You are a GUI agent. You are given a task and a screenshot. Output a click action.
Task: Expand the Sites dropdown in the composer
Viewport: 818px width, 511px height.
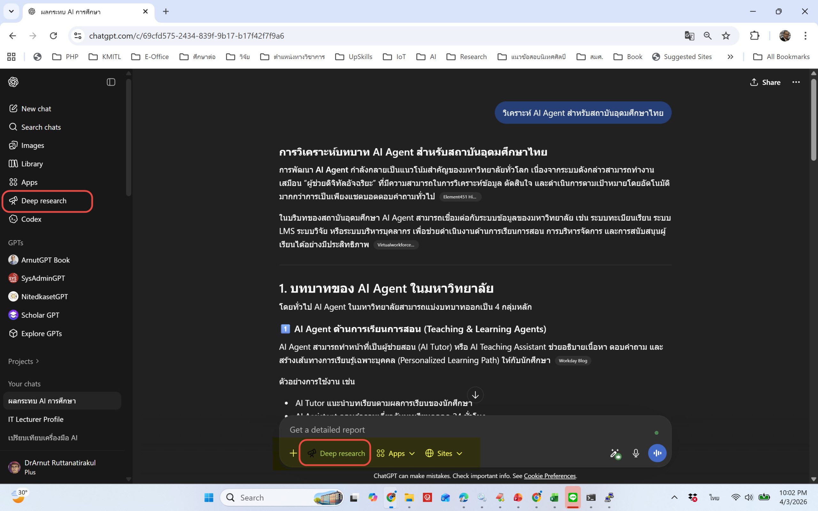[x=444, y=453]
